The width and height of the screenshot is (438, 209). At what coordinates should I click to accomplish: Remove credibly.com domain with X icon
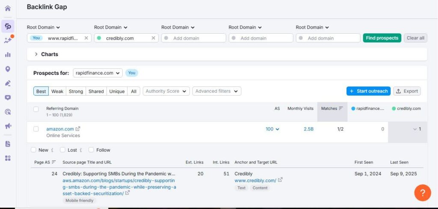[154, 38]
